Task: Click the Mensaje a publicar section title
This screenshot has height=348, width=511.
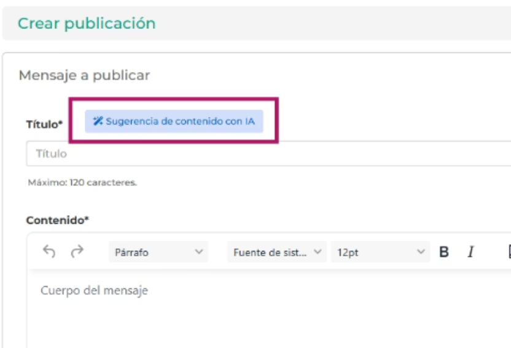Action: (x=84, y=76)
